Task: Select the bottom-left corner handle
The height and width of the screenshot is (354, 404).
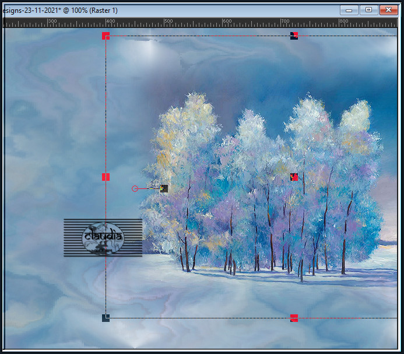Action: [x=106, y=318]
